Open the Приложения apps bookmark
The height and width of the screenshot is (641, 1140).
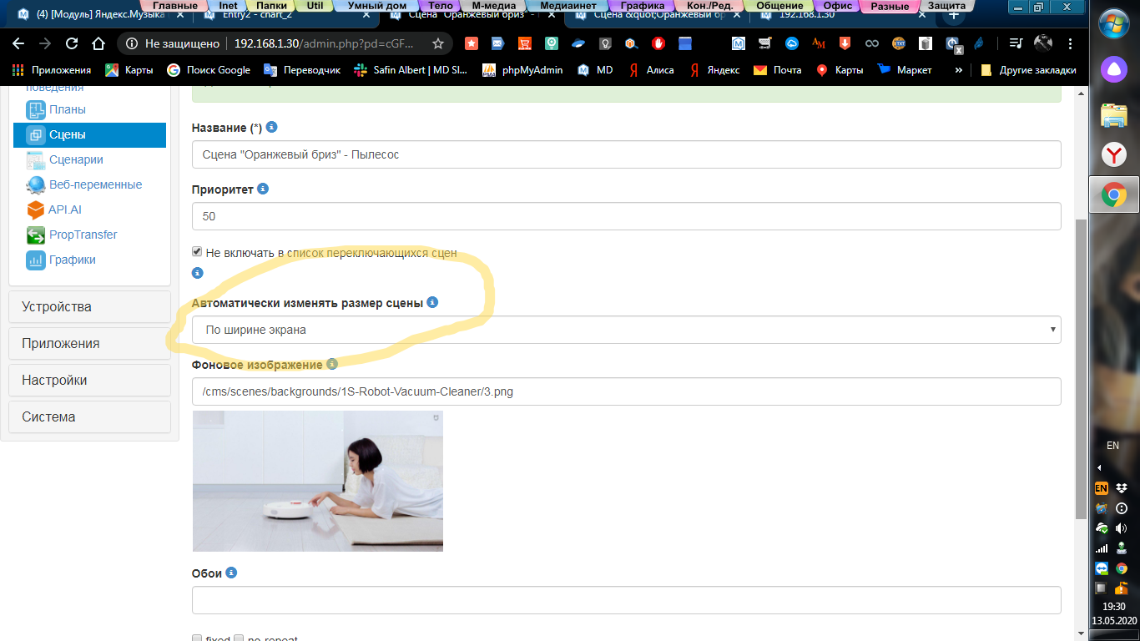tap(52, 70)
